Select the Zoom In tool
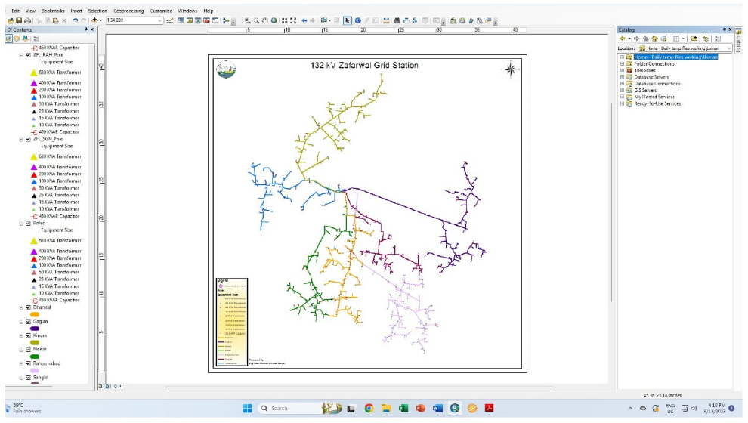 pos(247,20)
